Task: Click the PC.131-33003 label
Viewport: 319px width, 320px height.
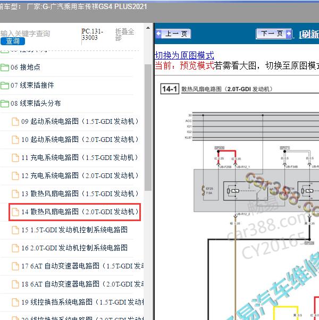Action: 93,35
